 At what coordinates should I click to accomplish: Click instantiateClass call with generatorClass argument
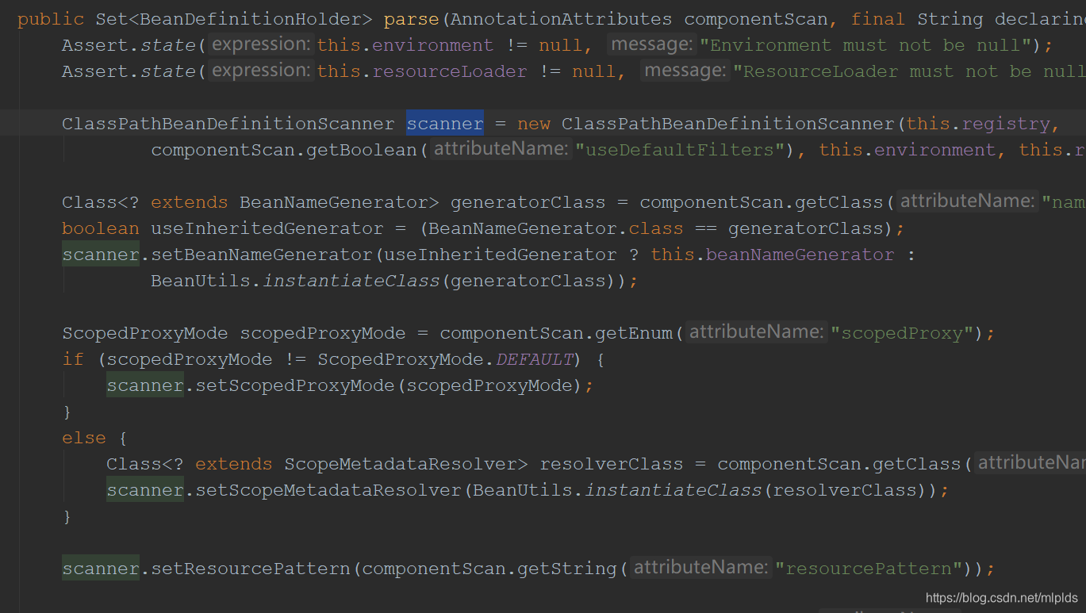[x=351, y=281]
